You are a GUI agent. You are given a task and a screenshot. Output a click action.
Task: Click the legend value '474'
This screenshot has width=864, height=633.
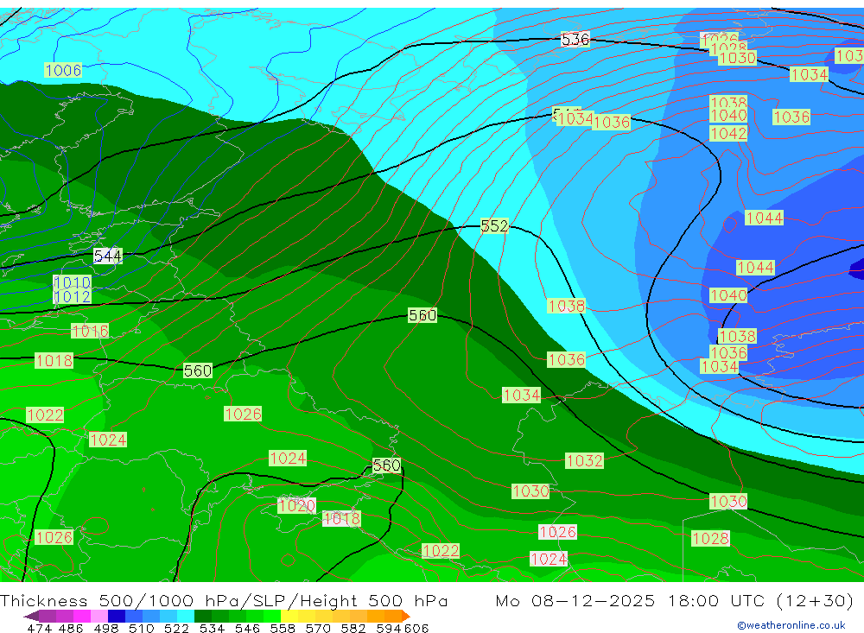tap(39, 628)
